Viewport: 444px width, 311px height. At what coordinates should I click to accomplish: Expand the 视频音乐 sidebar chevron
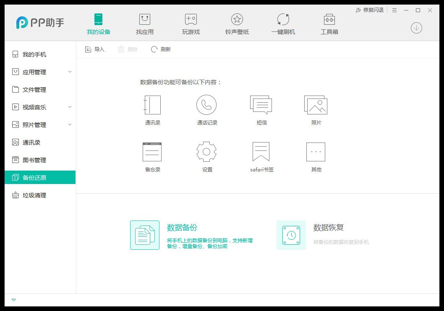click(x=70, y=107)
